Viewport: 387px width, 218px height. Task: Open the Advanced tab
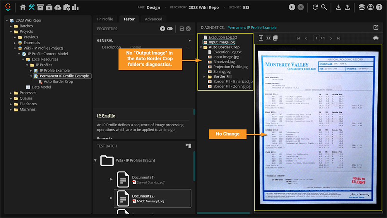pos(153,19)
